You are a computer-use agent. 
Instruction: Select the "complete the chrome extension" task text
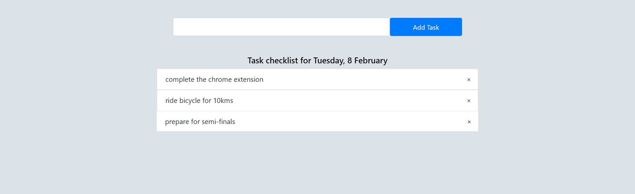tap(214, 79)
